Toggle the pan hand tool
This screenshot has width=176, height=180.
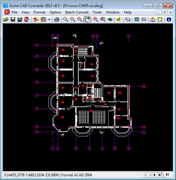click(87, 19)
